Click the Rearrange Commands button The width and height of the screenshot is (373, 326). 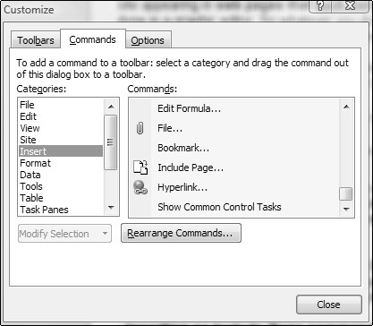[x=181, y=233]
